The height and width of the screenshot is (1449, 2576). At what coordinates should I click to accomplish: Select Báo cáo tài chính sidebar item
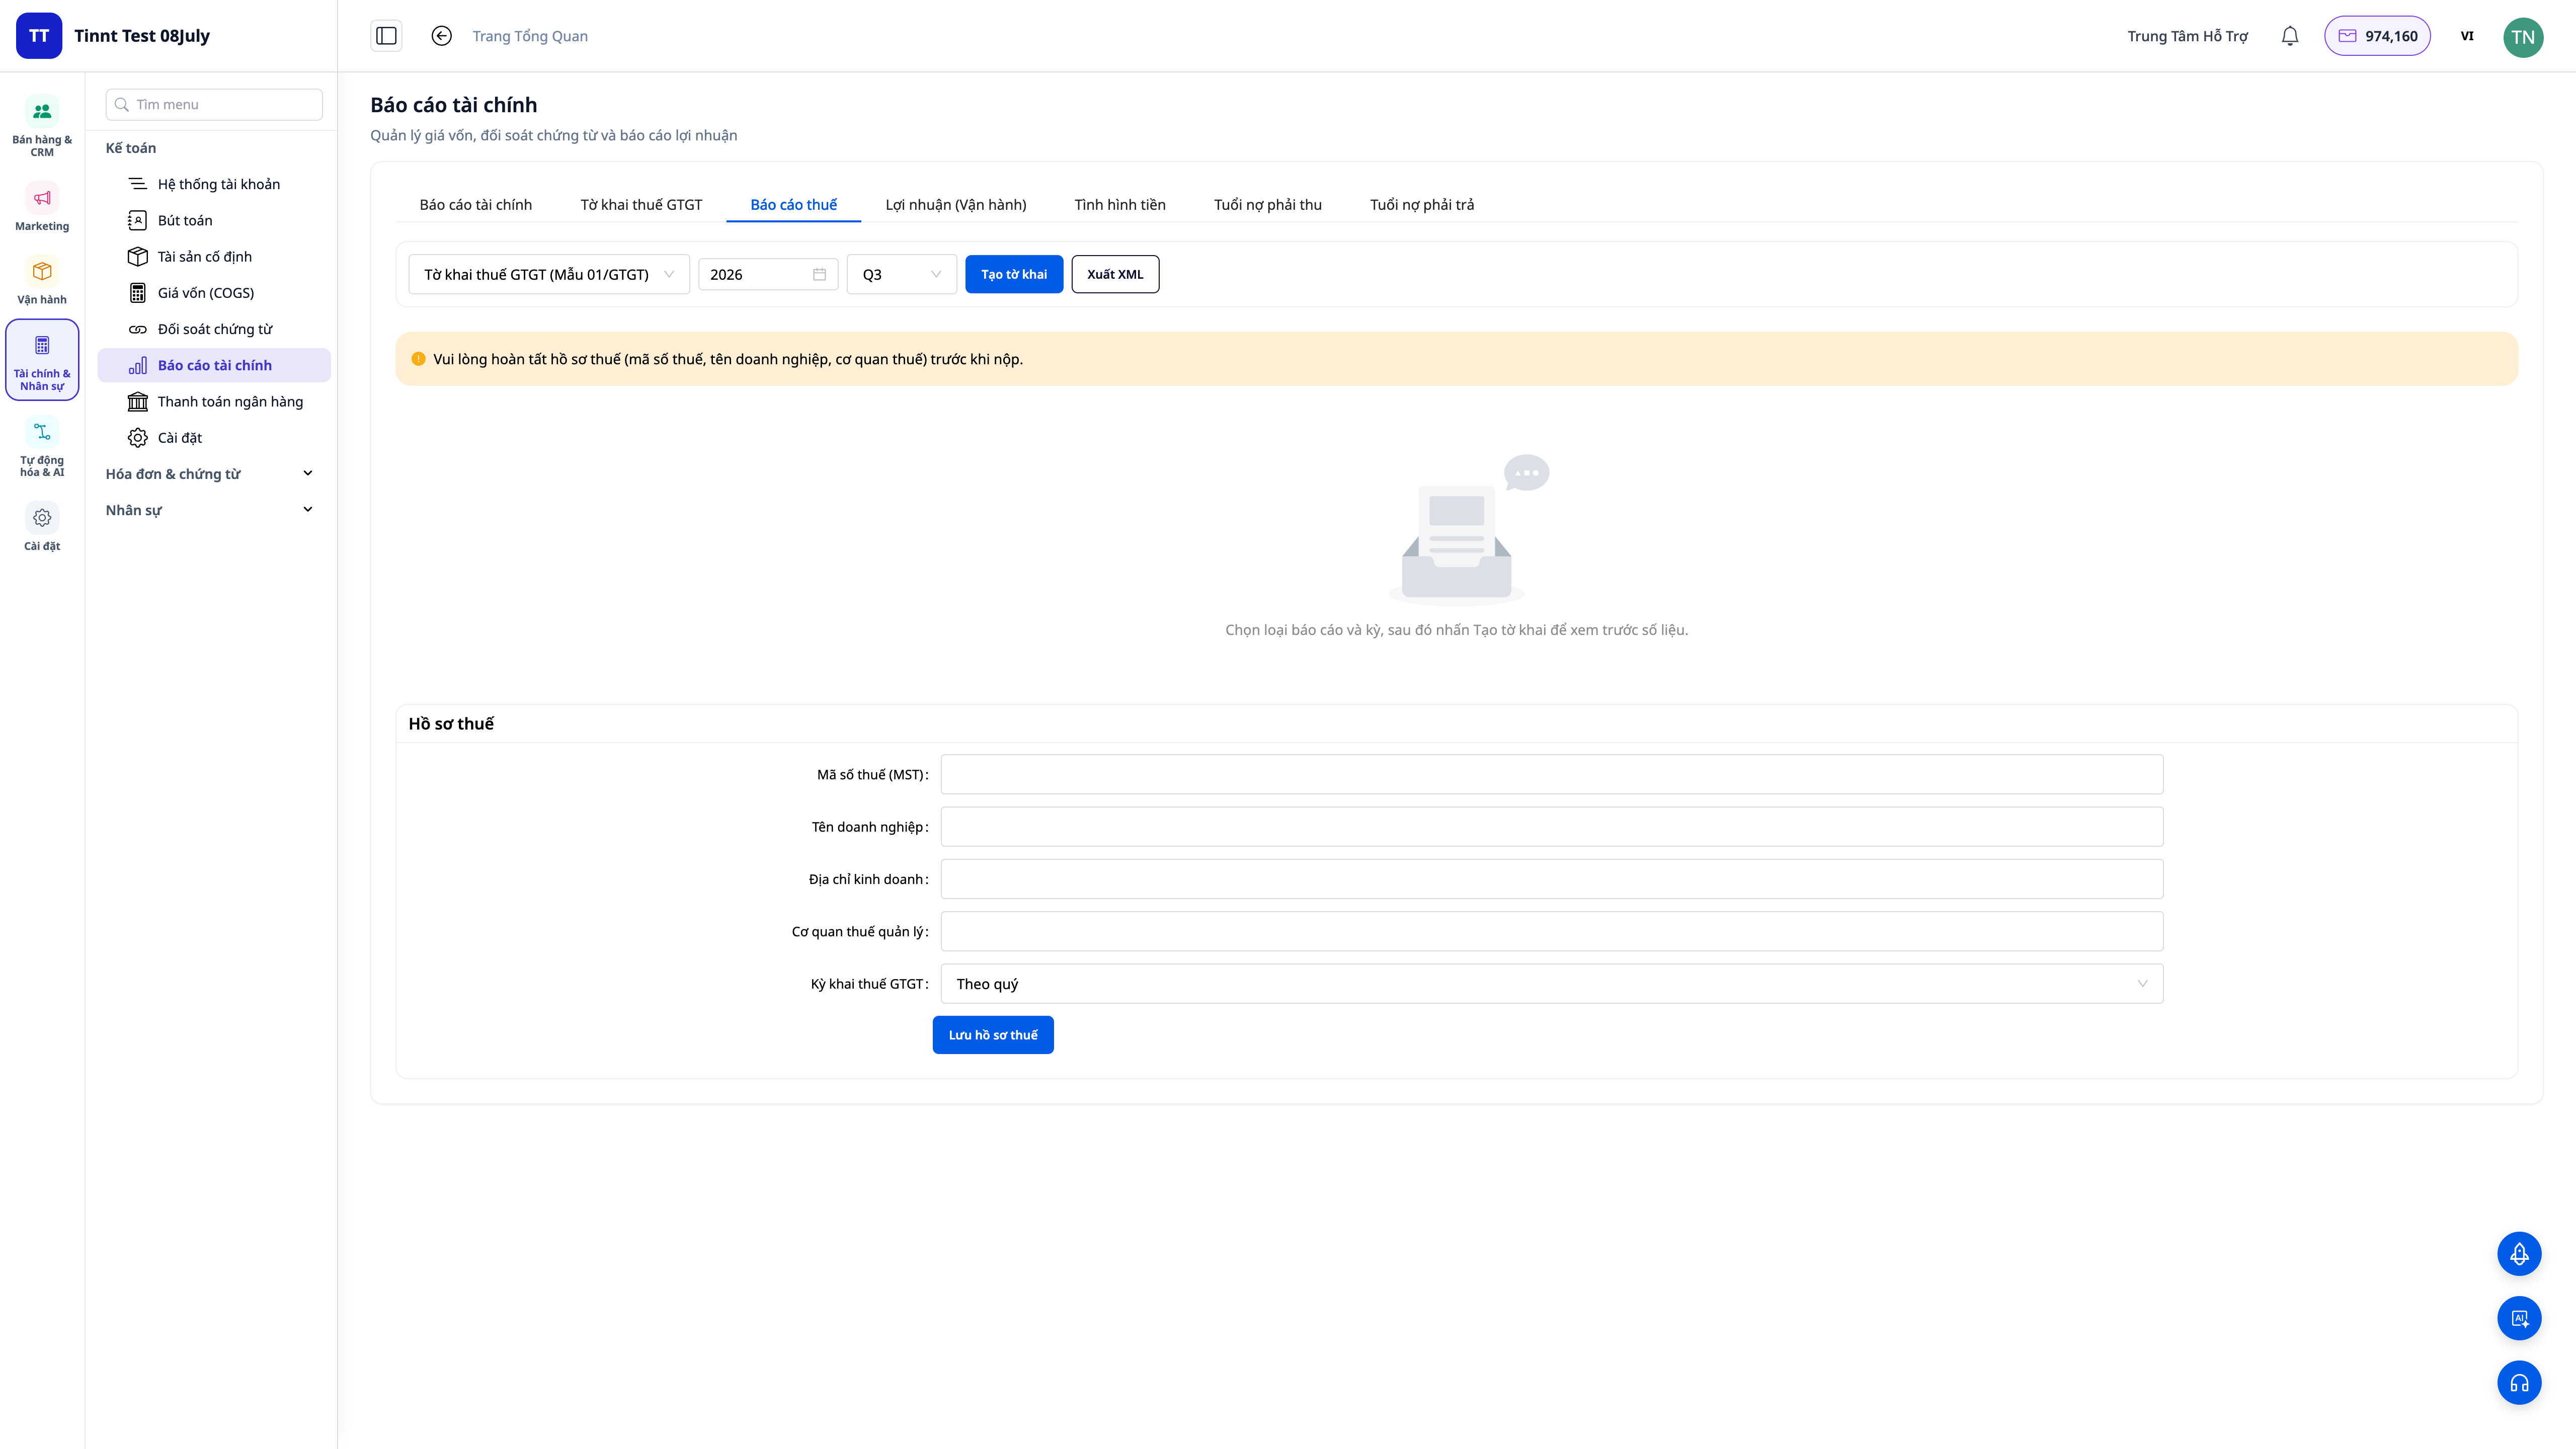(x=214, y=365)
